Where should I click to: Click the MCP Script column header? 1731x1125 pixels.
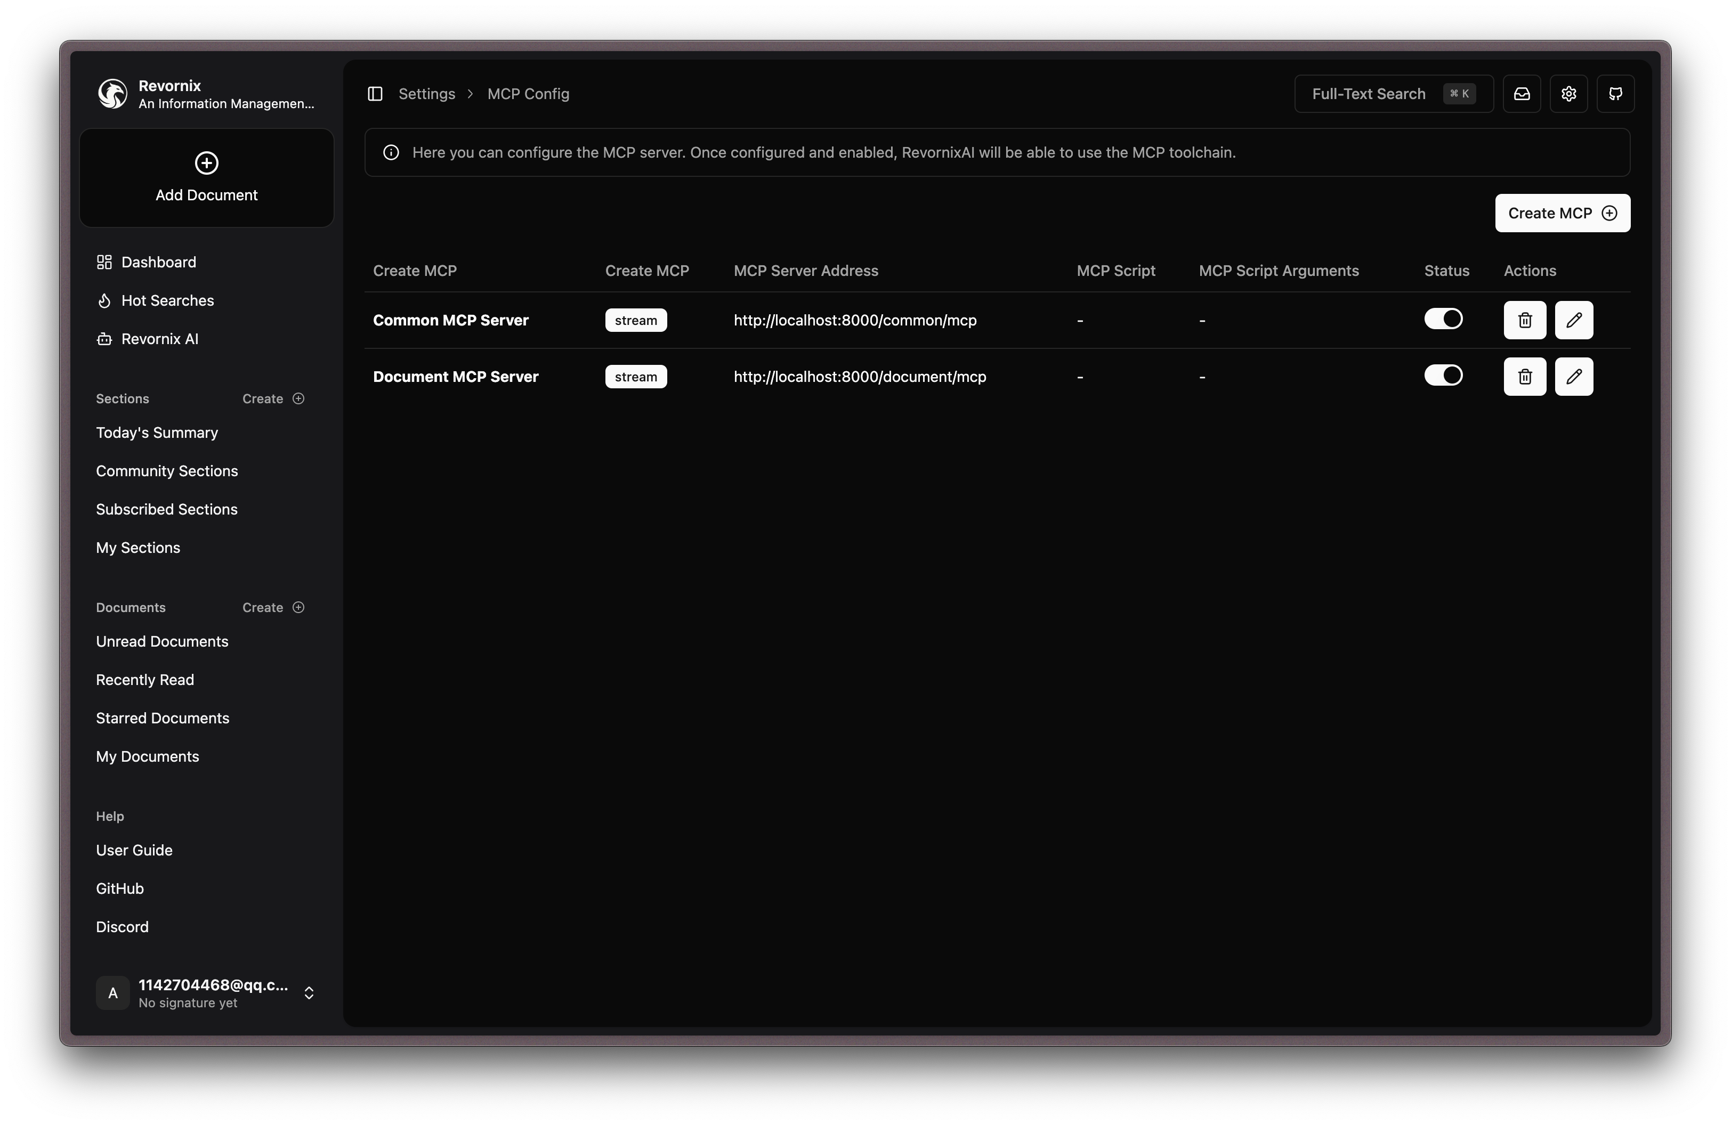1115,271
